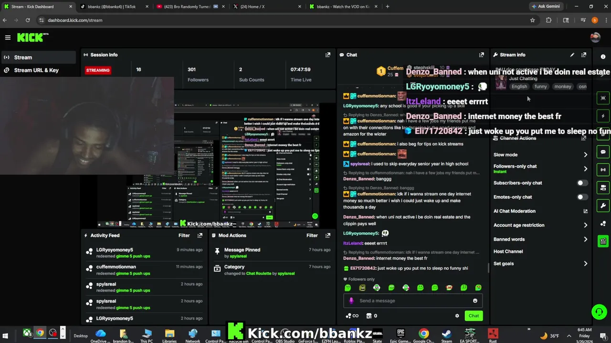This screenshot has width=611, height=343.
Task: Click the green Chat send button
Action: pos(474,316)
